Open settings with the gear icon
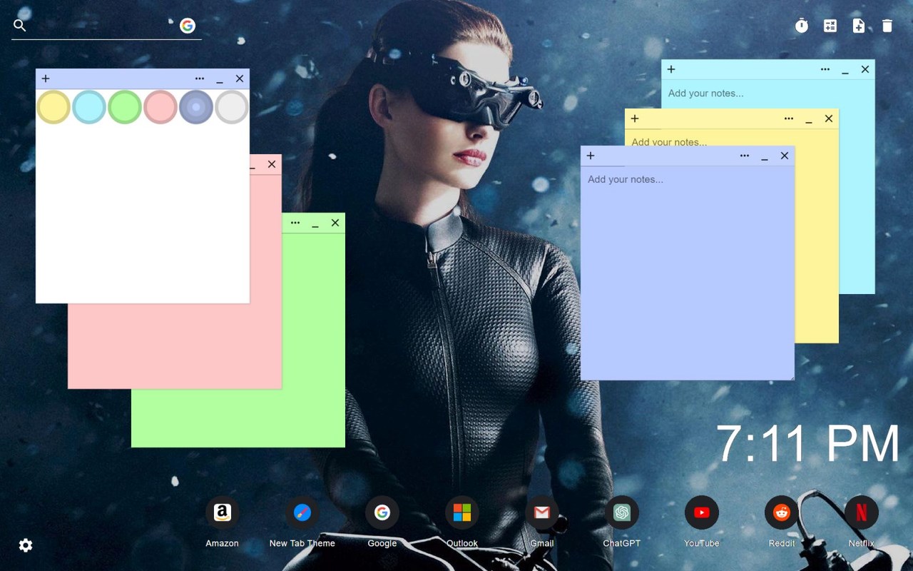This screenshot has height=571, width=913. (x=26, y=545)
